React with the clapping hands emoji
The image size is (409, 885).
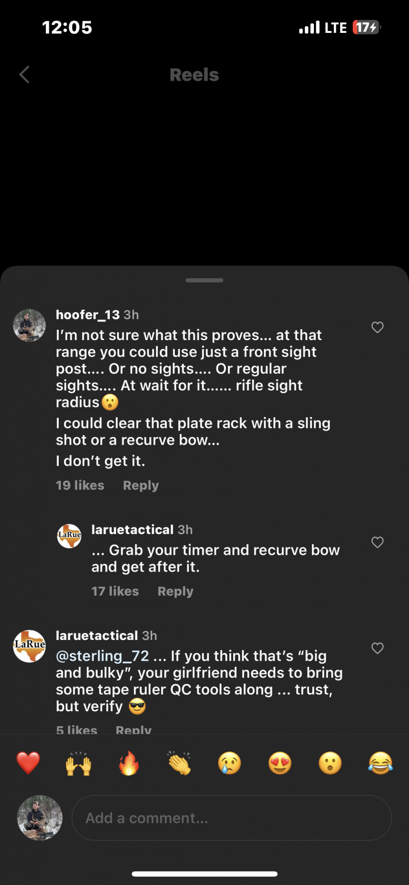click(179, 763)
